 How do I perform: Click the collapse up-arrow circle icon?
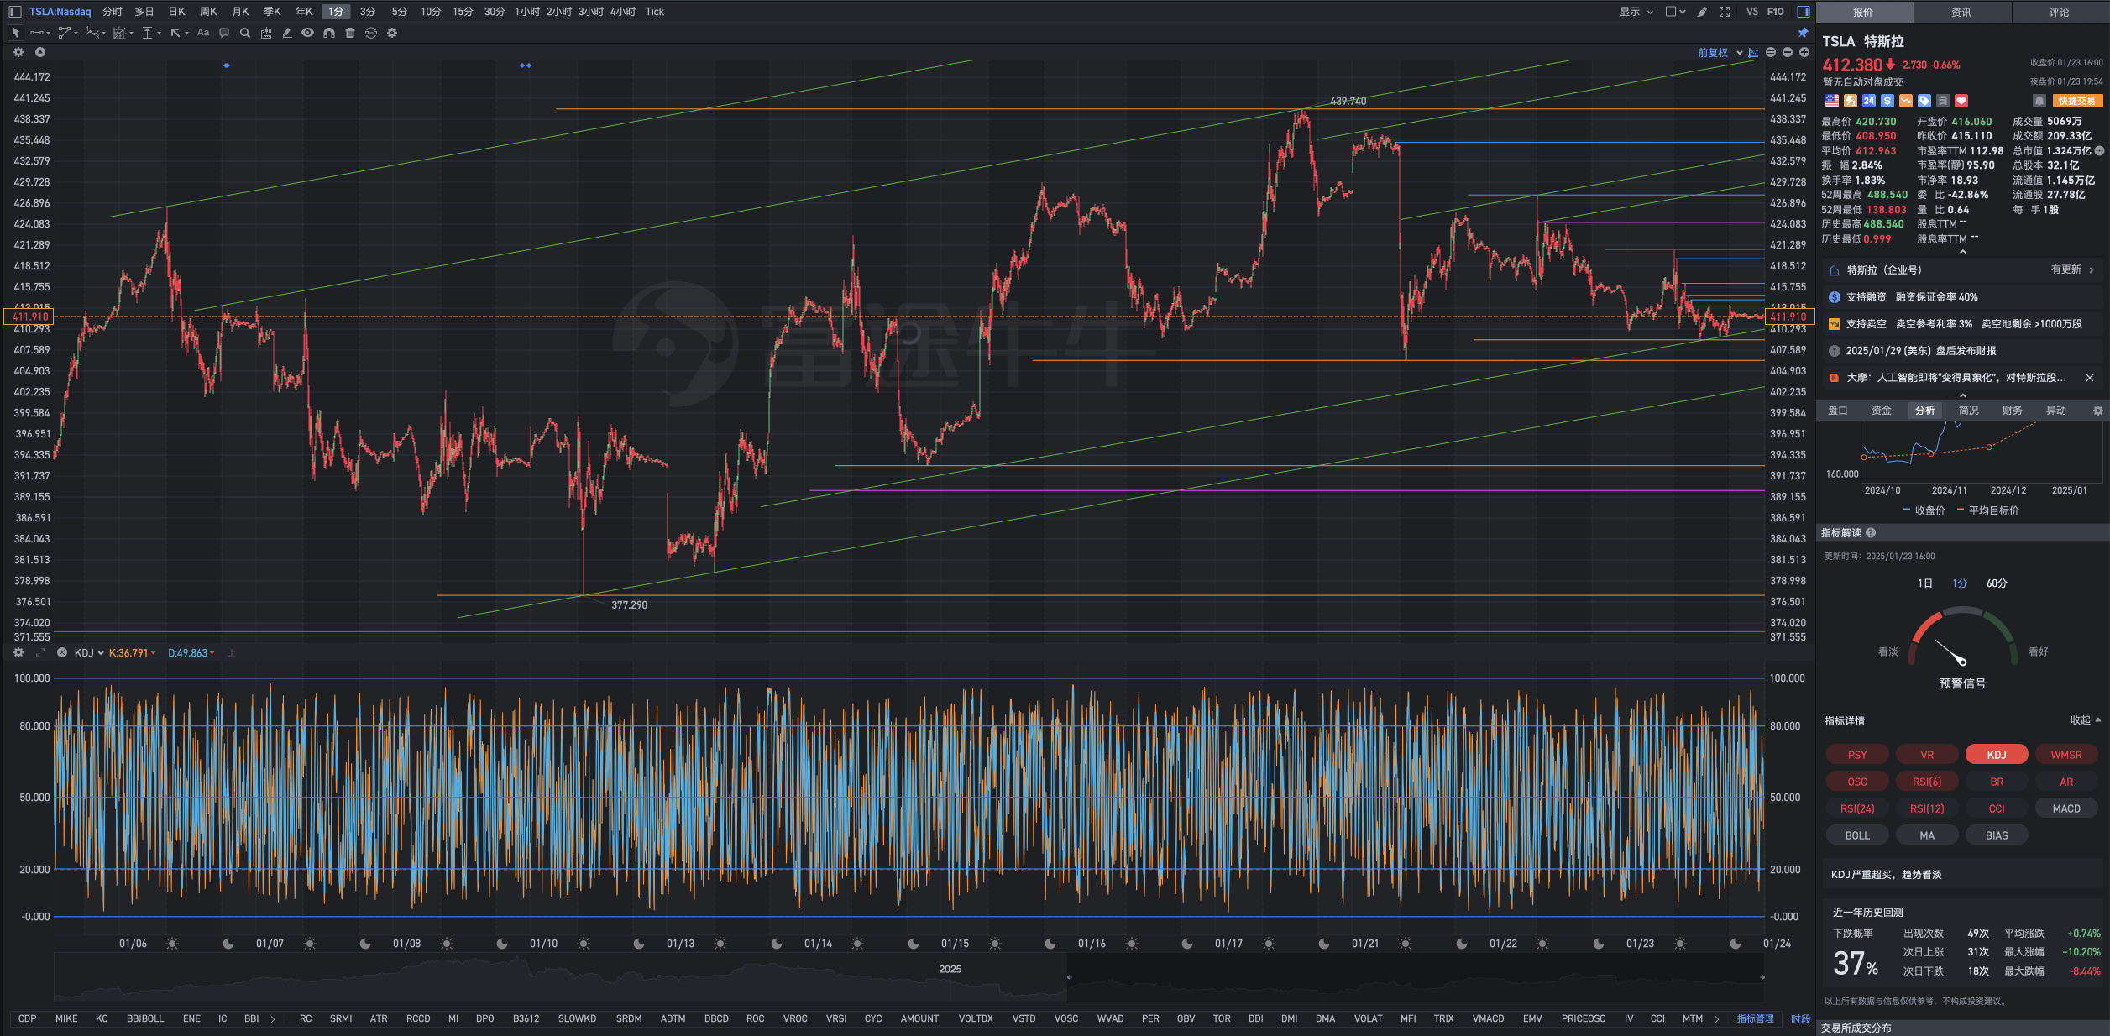pos(39,52)
